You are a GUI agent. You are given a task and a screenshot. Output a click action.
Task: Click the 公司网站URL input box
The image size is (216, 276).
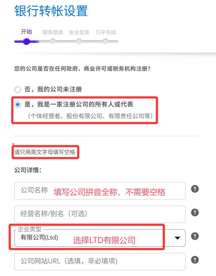(x=100, y=261)
